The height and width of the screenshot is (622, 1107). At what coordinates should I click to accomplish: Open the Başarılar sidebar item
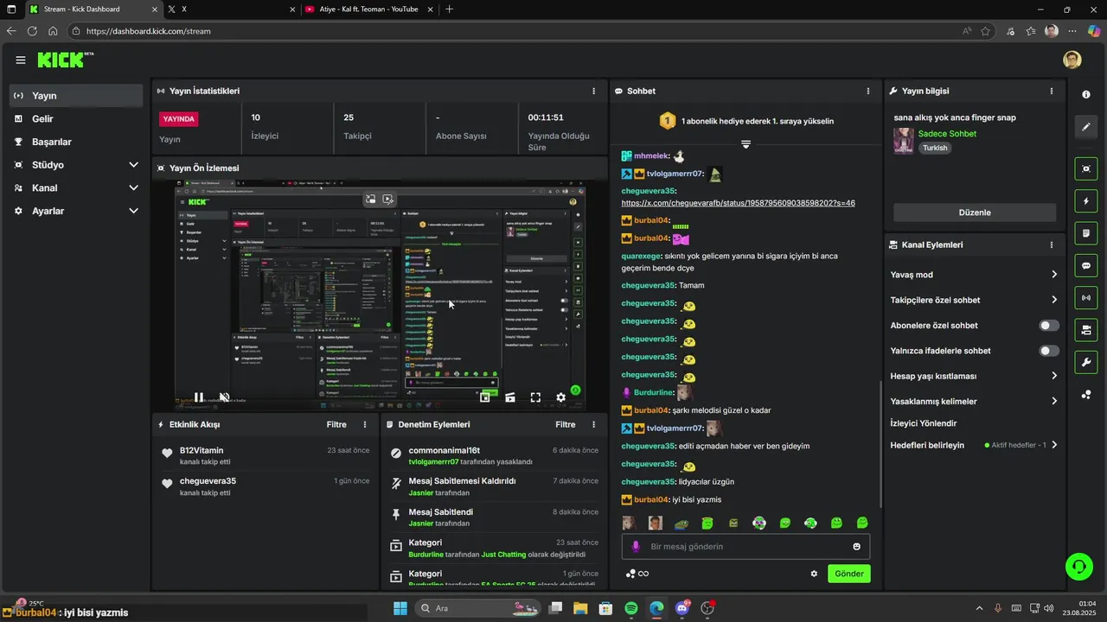point(76,142)
